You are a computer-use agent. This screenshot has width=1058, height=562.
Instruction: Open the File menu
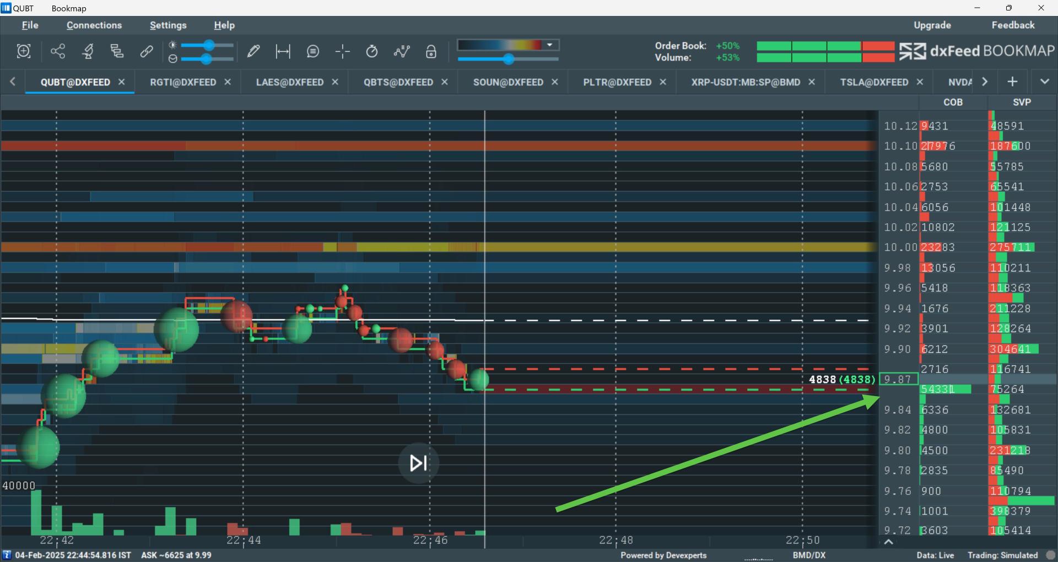point(30,25)
